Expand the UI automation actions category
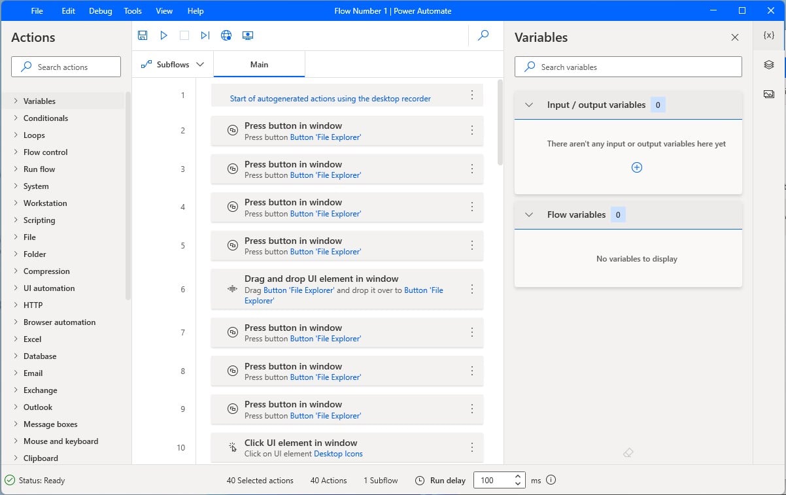The width and height of the screenshot is (786, 495). 16,288
